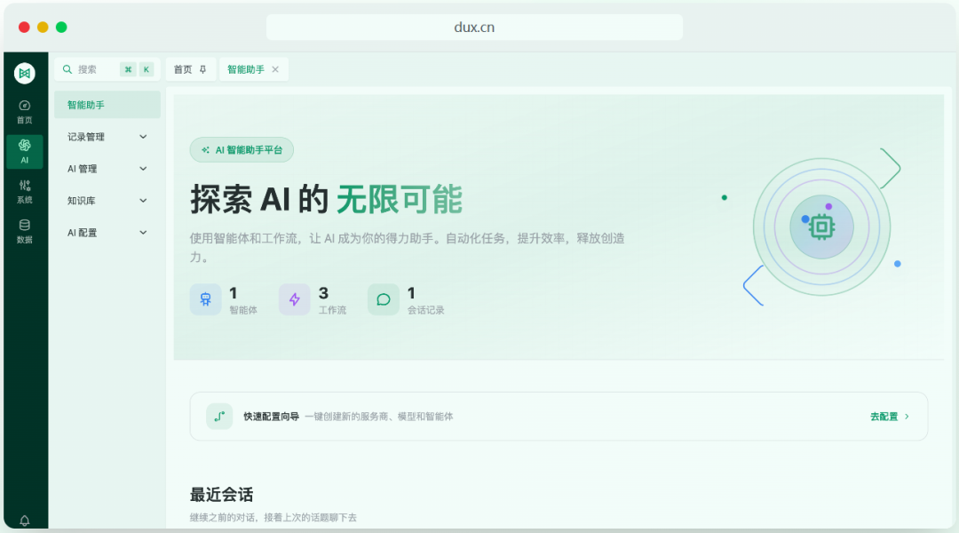Click the search input field

[x=98, y=68]
